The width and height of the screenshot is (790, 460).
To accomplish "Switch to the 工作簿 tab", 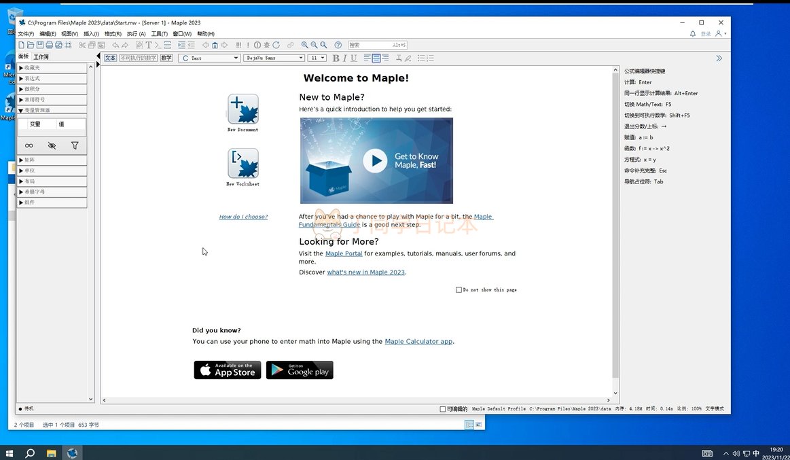I will [41, 57].
